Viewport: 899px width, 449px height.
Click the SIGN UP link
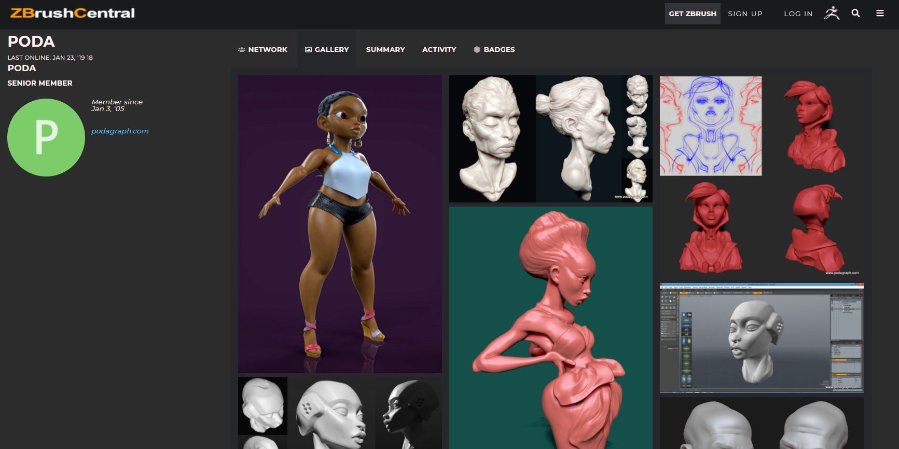745,13
